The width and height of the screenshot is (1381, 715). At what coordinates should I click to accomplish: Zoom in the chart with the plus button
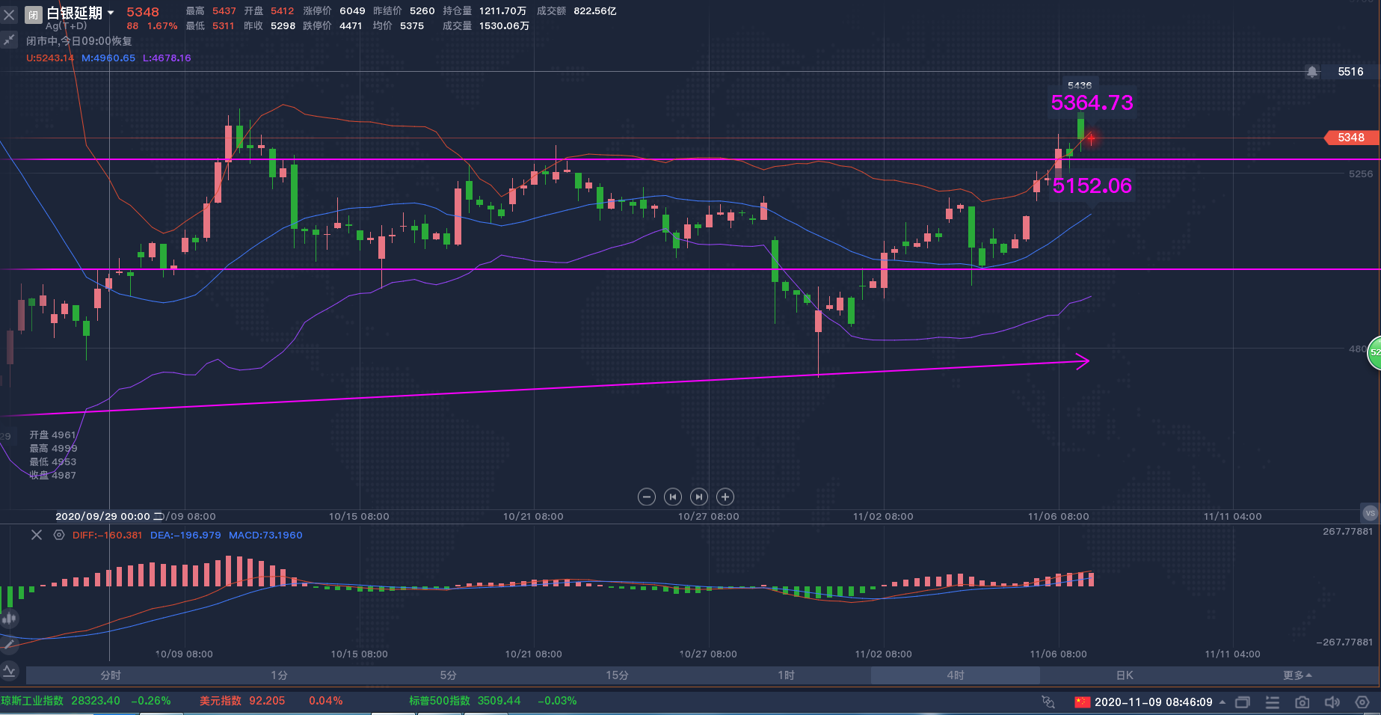click(x=725, y=497)
